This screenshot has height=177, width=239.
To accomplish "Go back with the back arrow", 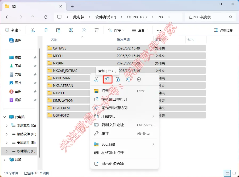I will tap(7, 17).
